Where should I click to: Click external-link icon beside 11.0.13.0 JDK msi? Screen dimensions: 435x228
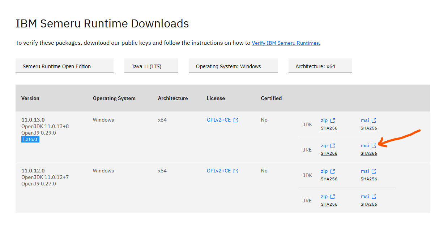pos(374,120)
